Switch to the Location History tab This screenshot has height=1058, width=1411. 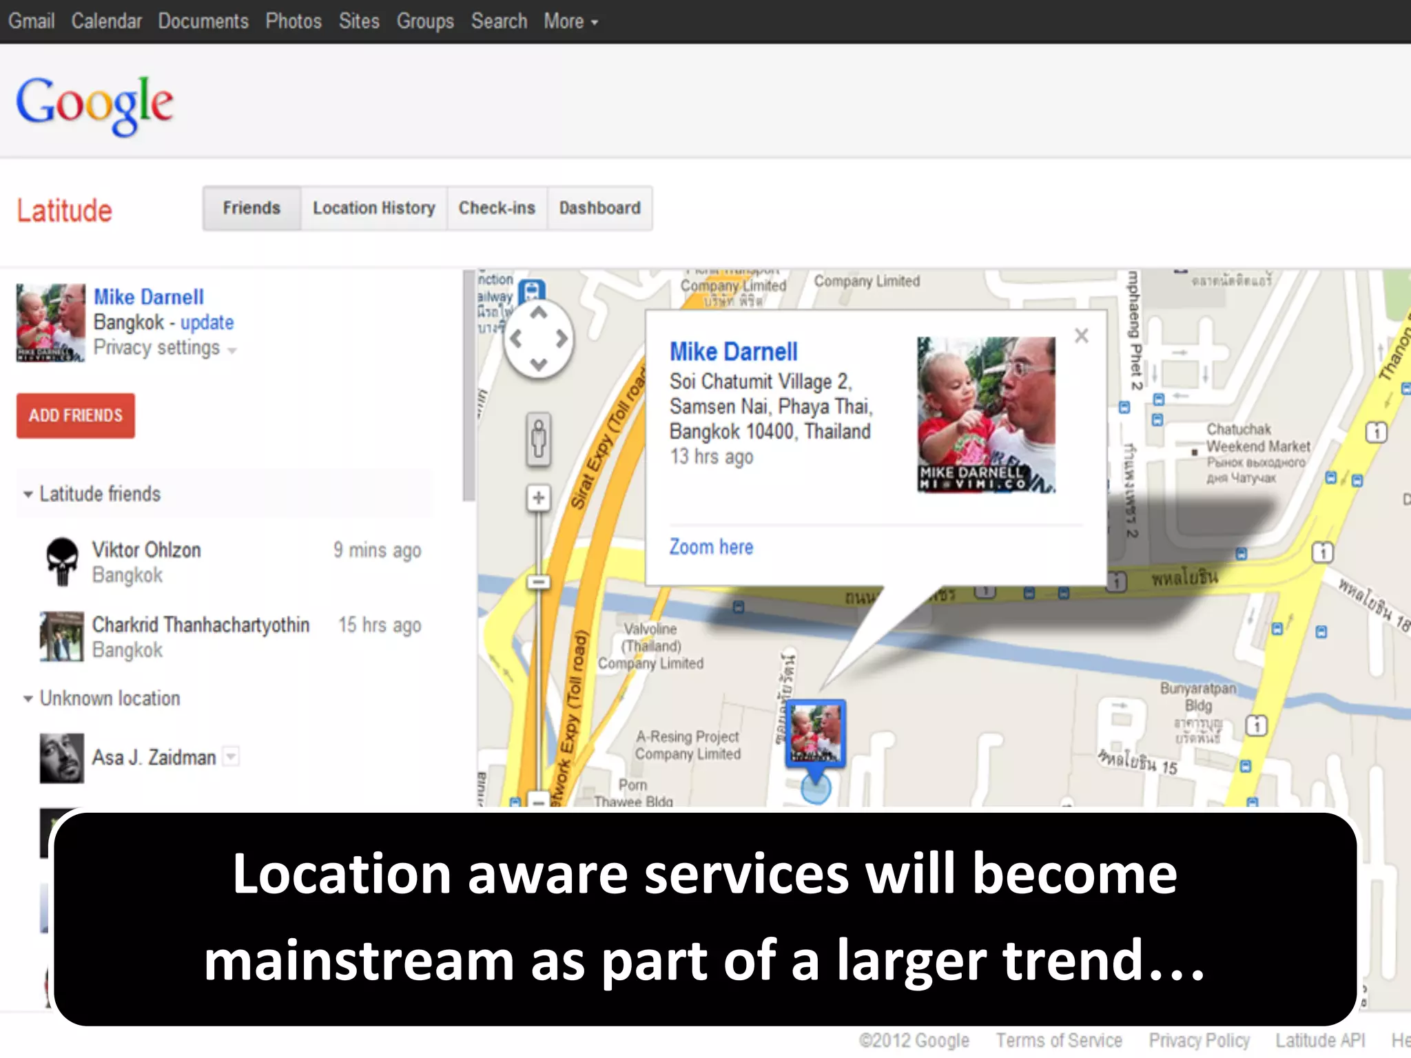pos(374,208)
